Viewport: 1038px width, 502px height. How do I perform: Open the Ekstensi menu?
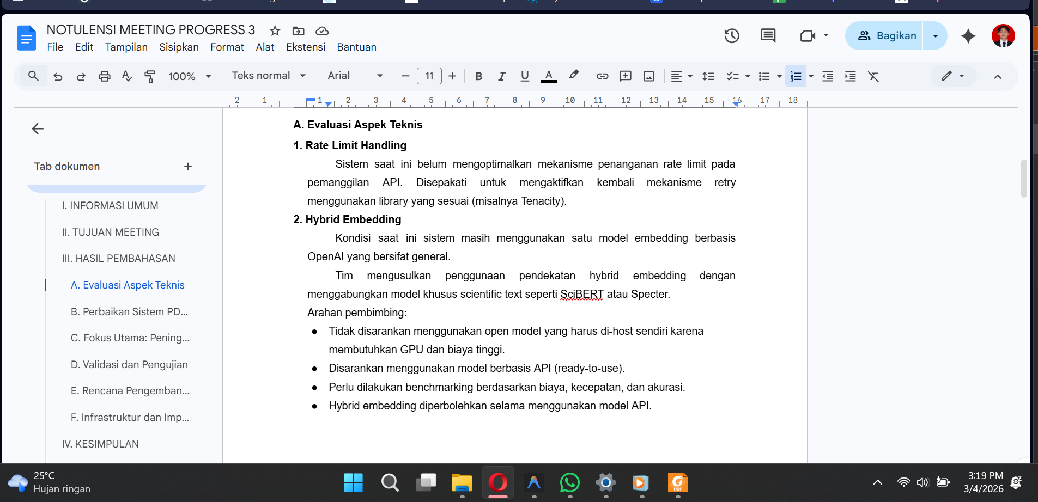coord(306,47)
